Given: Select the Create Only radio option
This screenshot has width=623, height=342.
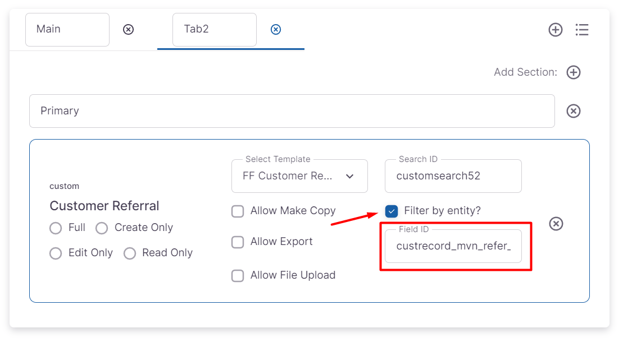Looking at the screenshot, I should coord(102,228).
